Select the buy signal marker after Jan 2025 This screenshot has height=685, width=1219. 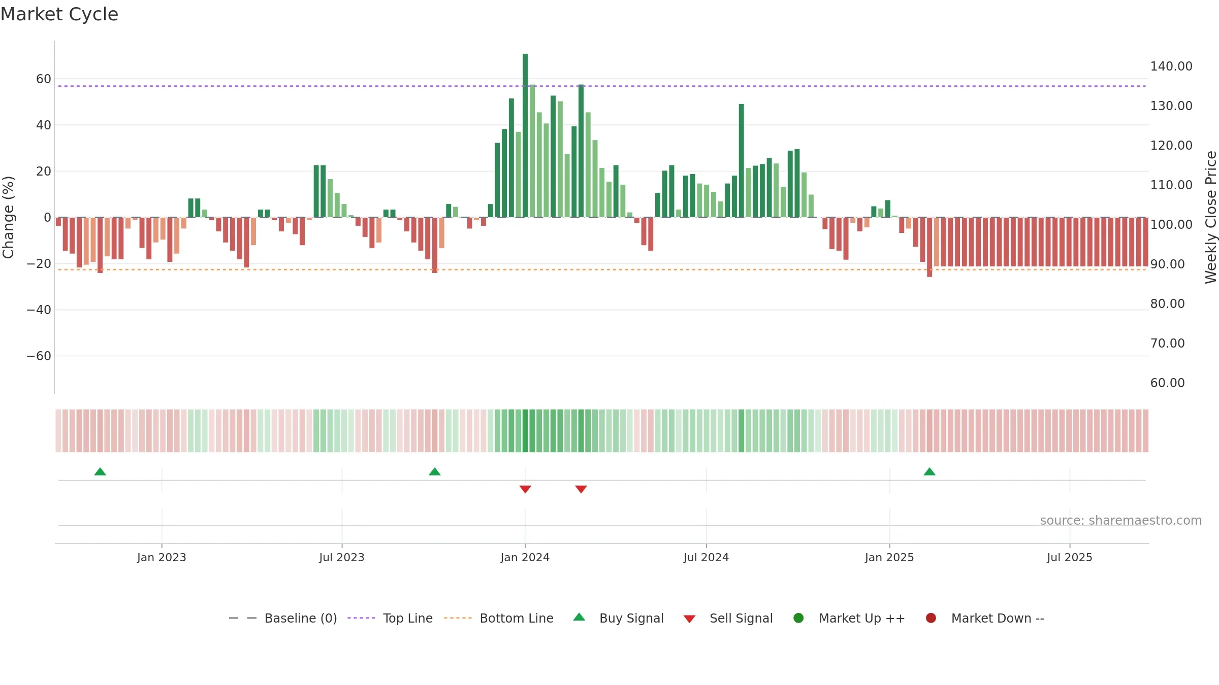(x=929, y=472)
